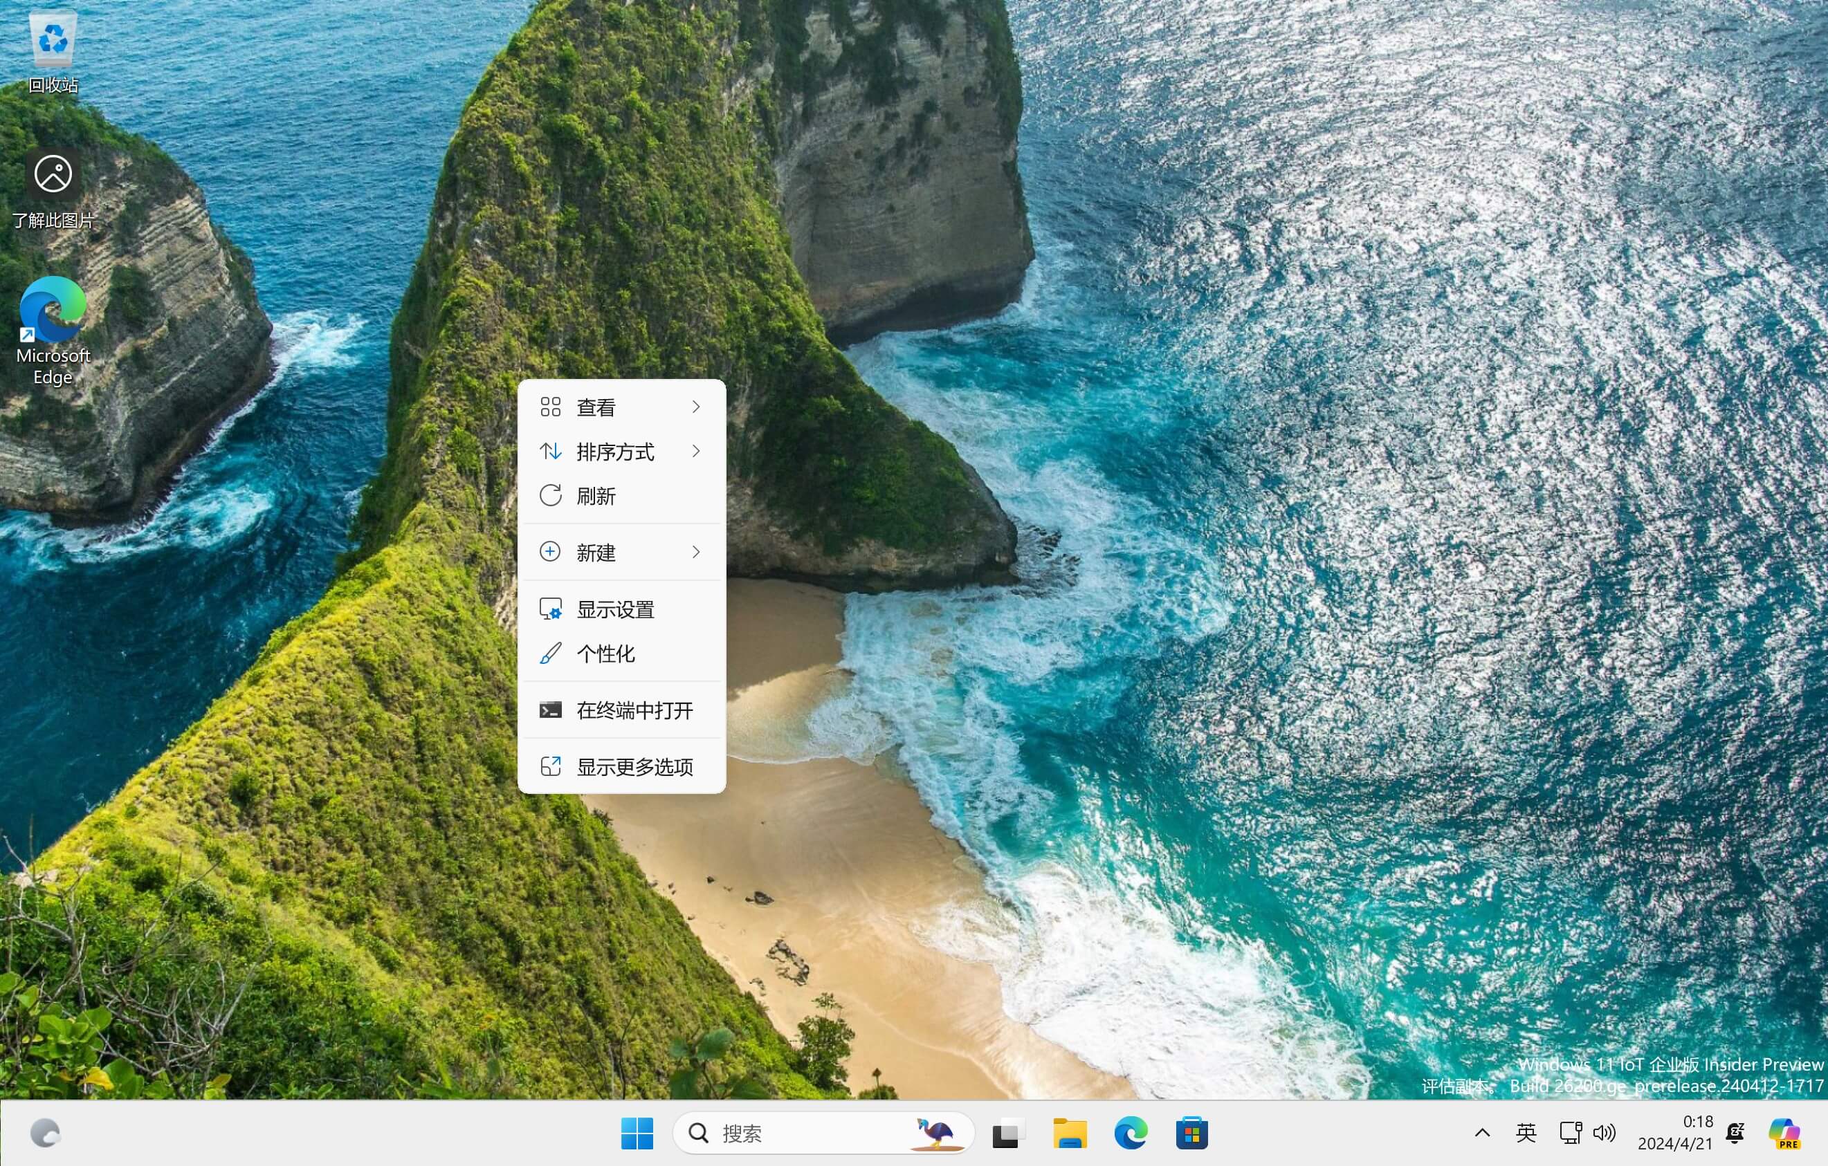Click 显示设置 display settings button
1828x1166 pixels.
[617, 609]
